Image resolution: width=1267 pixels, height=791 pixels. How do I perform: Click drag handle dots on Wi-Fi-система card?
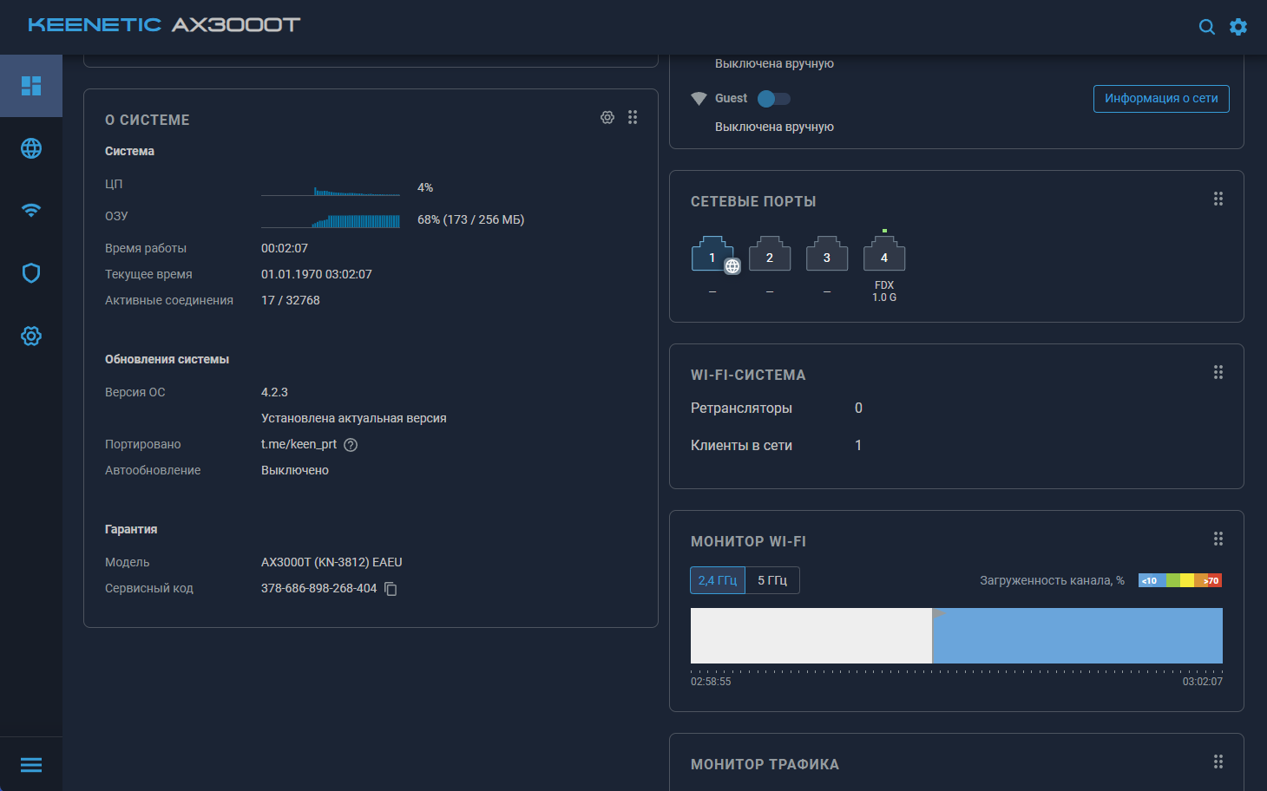[1218, 372]
